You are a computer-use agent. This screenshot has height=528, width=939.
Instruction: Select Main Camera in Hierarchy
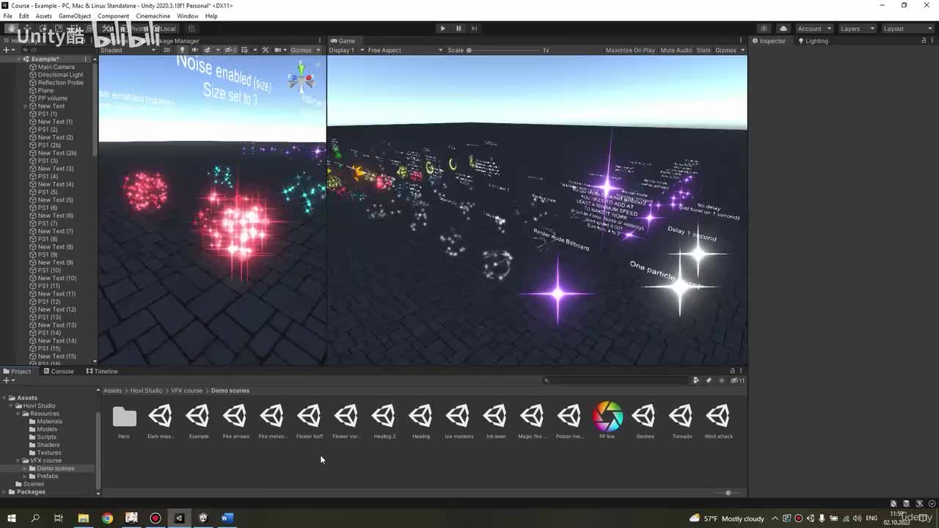click(56, 67)
